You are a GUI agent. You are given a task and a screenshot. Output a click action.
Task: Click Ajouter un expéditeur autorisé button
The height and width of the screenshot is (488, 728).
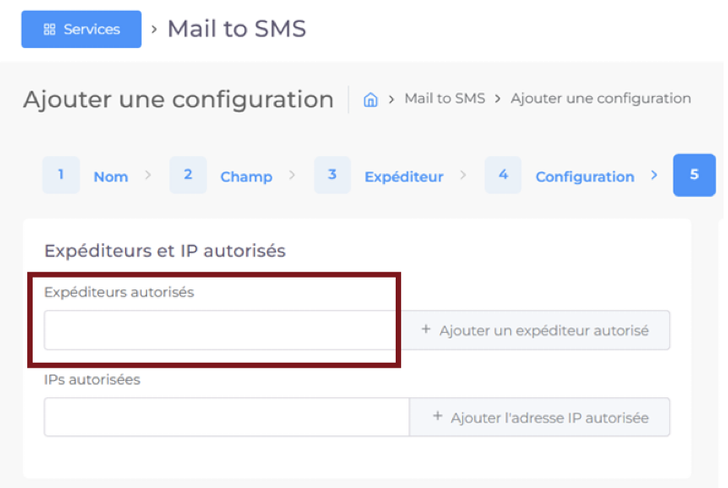coord(536,330)
